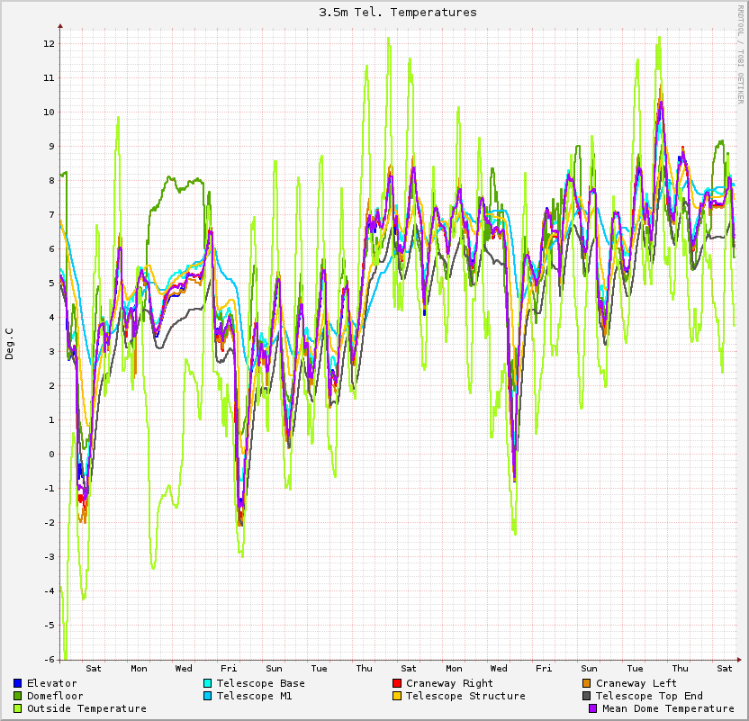
Task: Click the 'Mean Dome Temperature' legend text
Action: click(x=668, y=708)
